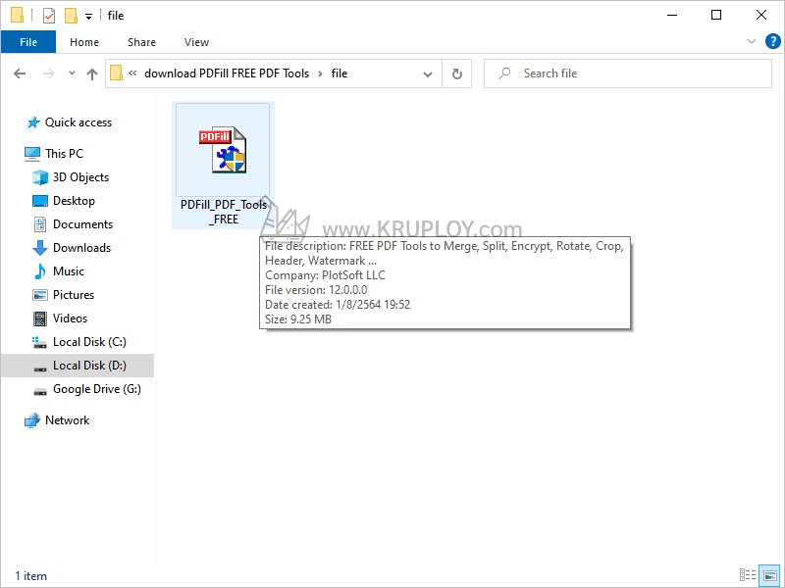Minimize the file explorer window
The width and height of the screenshot is (785, 588).
[x=672, y=15]
